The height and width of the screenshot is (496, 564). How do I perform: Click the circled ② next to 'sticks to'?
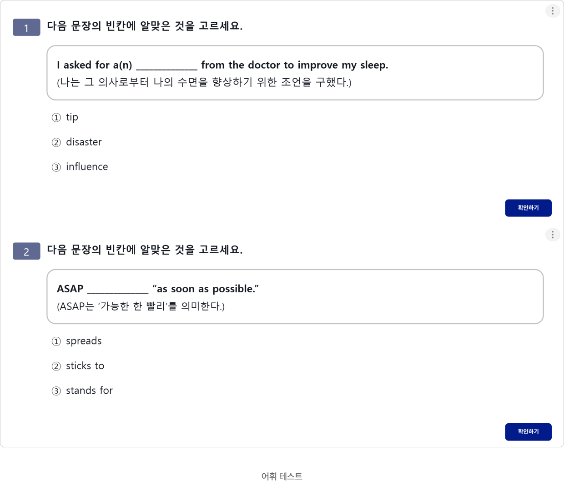56,366
